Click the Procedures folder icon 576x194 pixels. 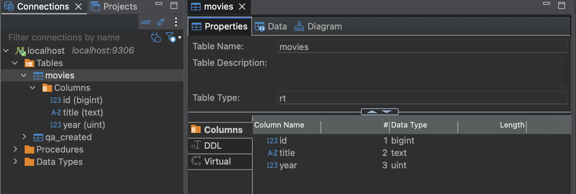click(x=29, y=150)
